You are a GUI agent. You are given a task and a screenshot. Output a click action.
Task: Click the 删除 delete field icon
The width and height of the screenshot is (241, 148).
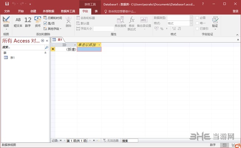[x=68, y=22]
